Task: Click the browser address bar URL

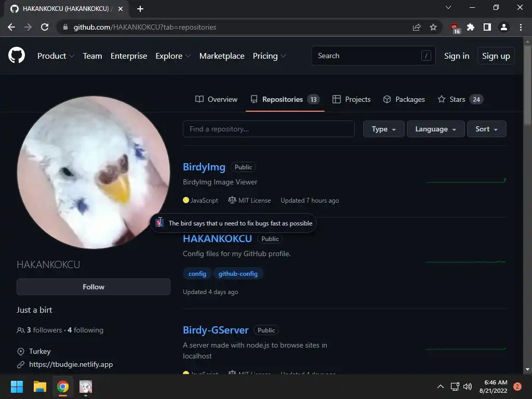Action: [145, 27]
